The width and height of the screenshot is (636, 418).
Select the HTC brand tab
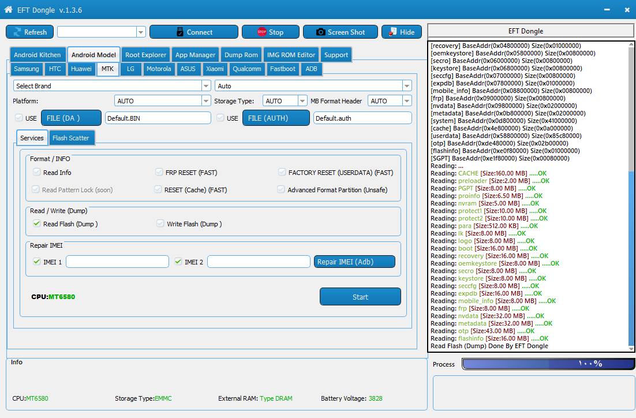click(55, 69)
